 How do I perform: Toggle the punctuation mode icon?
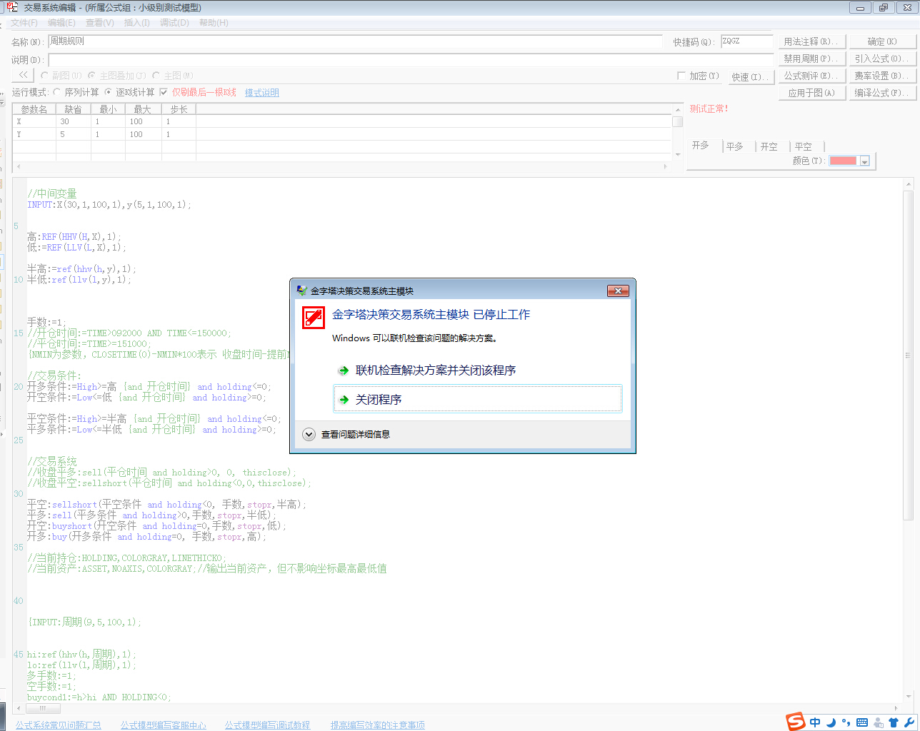[x=846, y=722]
